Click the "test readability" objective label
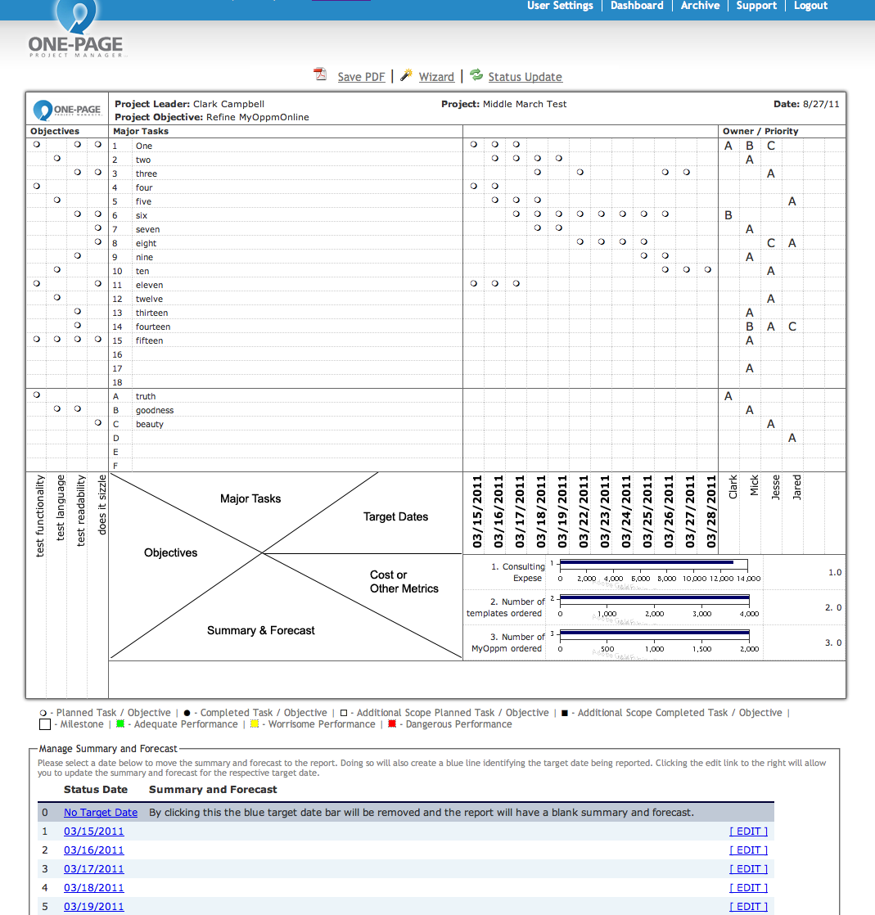Image resolution: width=875 pixels, height=915 pixels. pos(81,511)
